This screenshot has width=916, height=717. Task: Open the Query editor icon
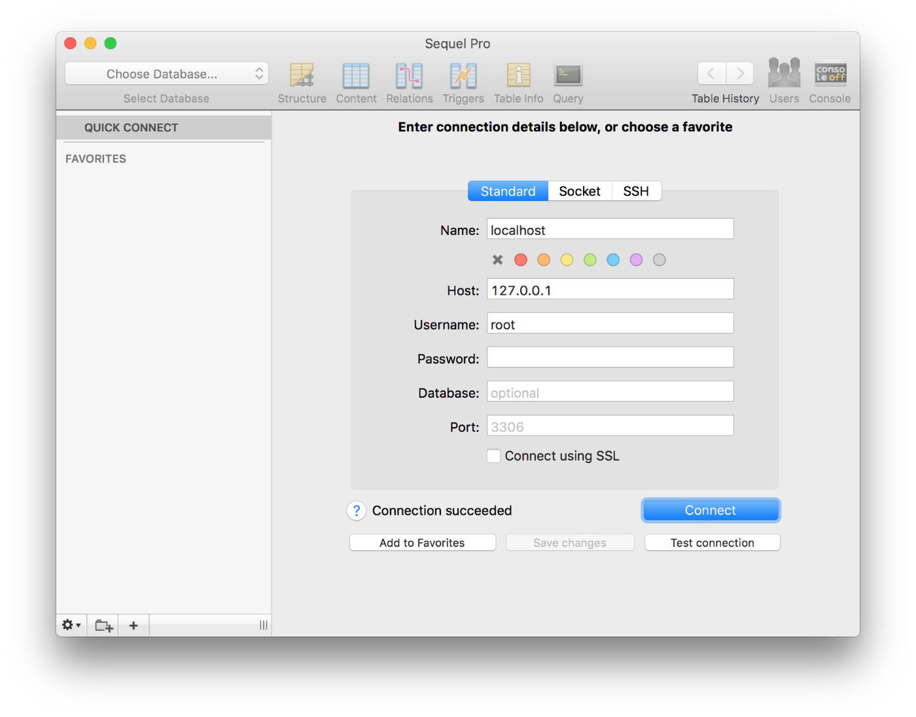pyautogui.click(x=568, y=76)
